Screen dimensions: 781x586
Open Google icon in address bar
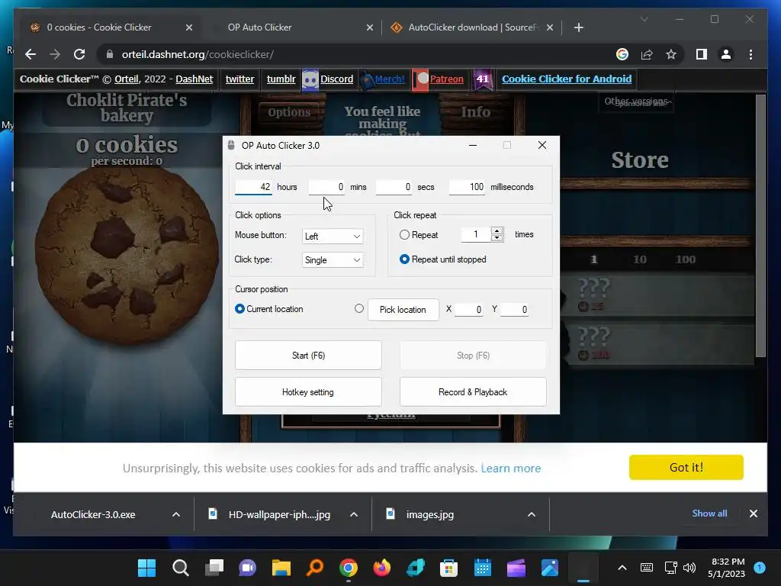tap(622, 54)
